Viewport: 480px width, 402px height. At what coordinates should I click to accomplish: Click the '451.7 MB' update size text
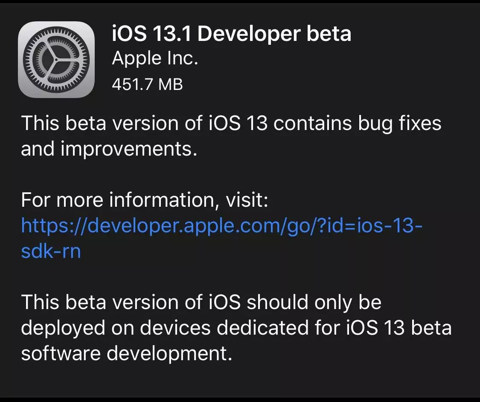click(x=147, y=84)
